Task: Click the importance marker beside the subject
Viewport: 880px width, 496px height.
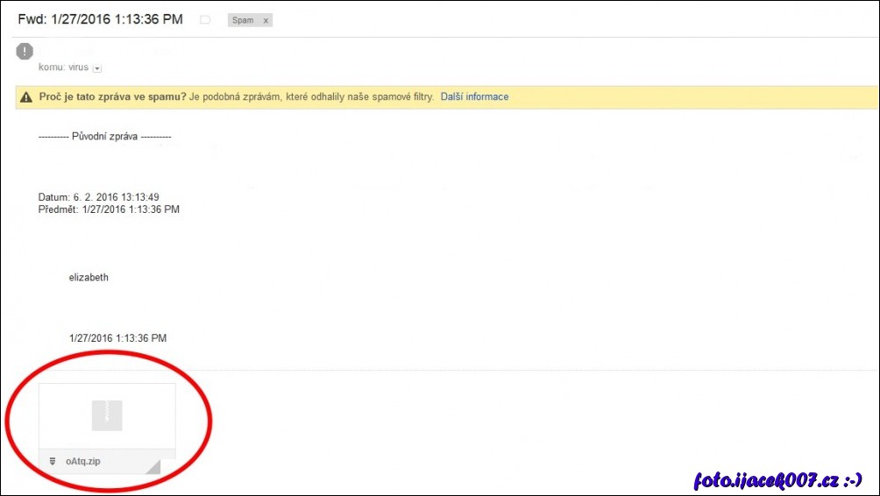Action: click(205, 20)
